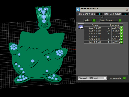This screenshot has height=97, width=129.
Task: Collapse panel using the round arrow handle
Action: (102, 17)
